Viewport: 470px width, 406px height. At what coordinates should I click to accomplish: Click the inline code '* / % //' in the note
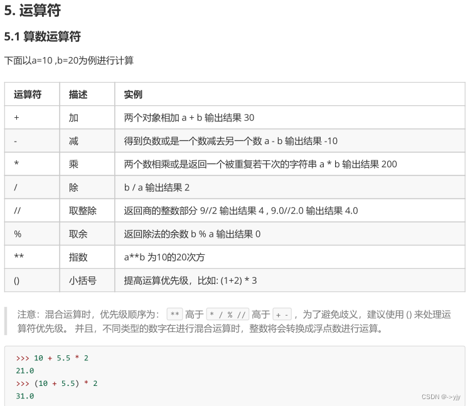click(x=228, y=315)
